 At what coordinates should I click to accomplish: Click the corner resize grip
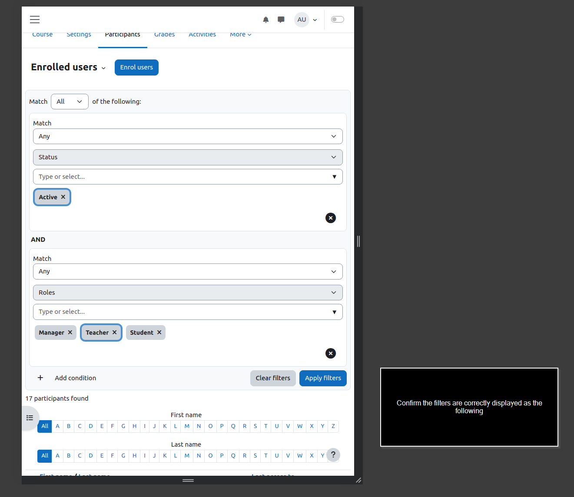[x=358, y=480]
